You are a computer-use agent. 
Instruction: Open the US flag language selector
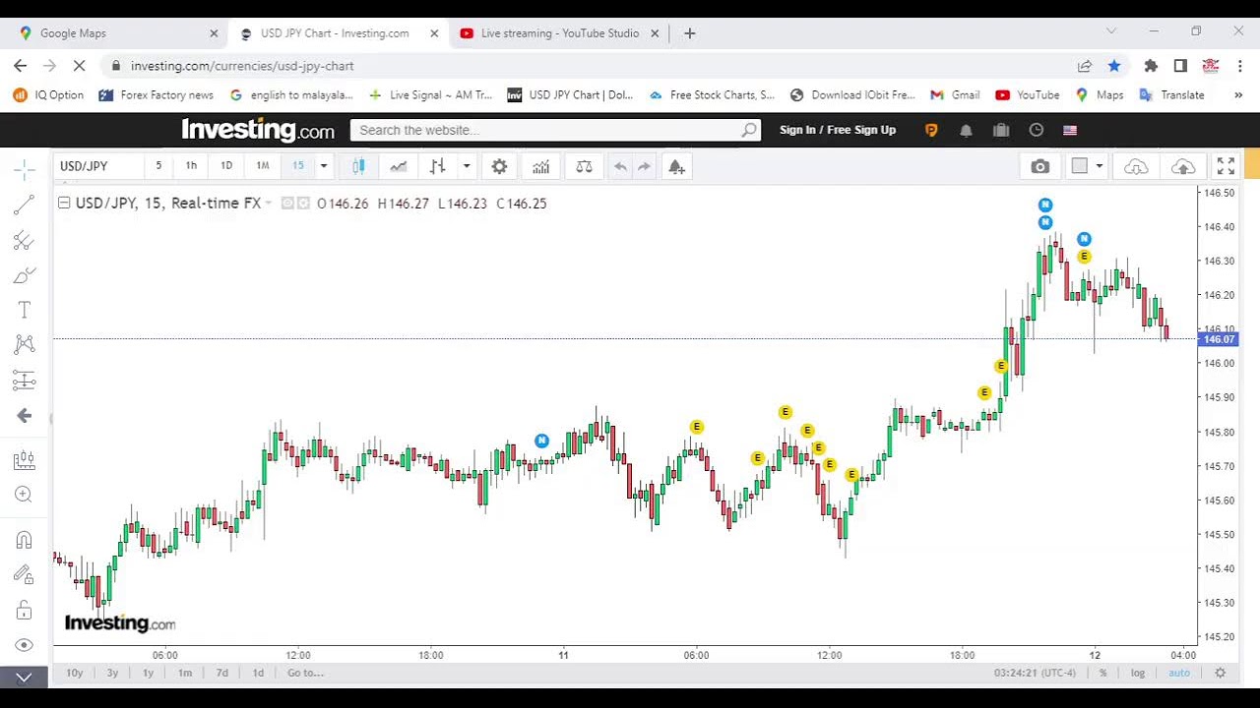tap(1070, 130)
